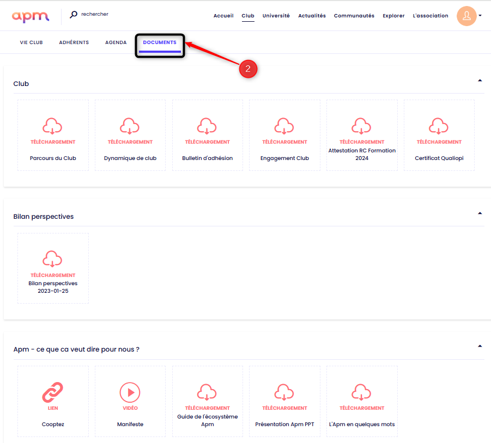Open the dropdown arrow beside the avatar
The height and width of the screenshot is (443, 491).
point(480,15)
